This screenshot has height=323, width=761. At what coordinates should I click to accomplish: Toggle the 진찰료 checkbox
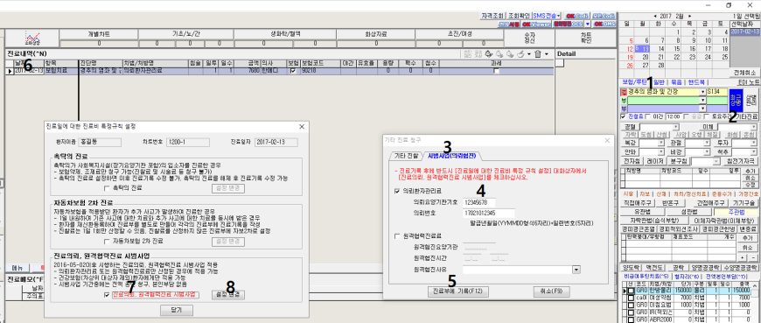pyautogui.click(x=624, y=116)
